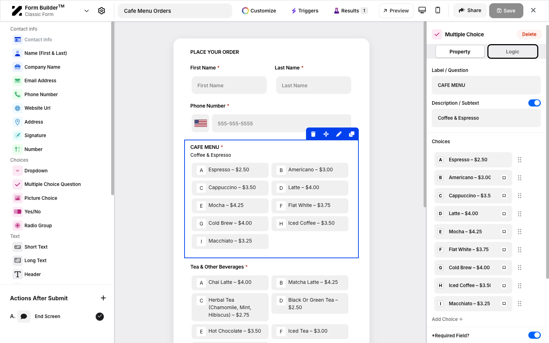Toggle Description / Subtext switch
Image resolution: width=549 pixels, height=343 pixels.
coord(534,103)
